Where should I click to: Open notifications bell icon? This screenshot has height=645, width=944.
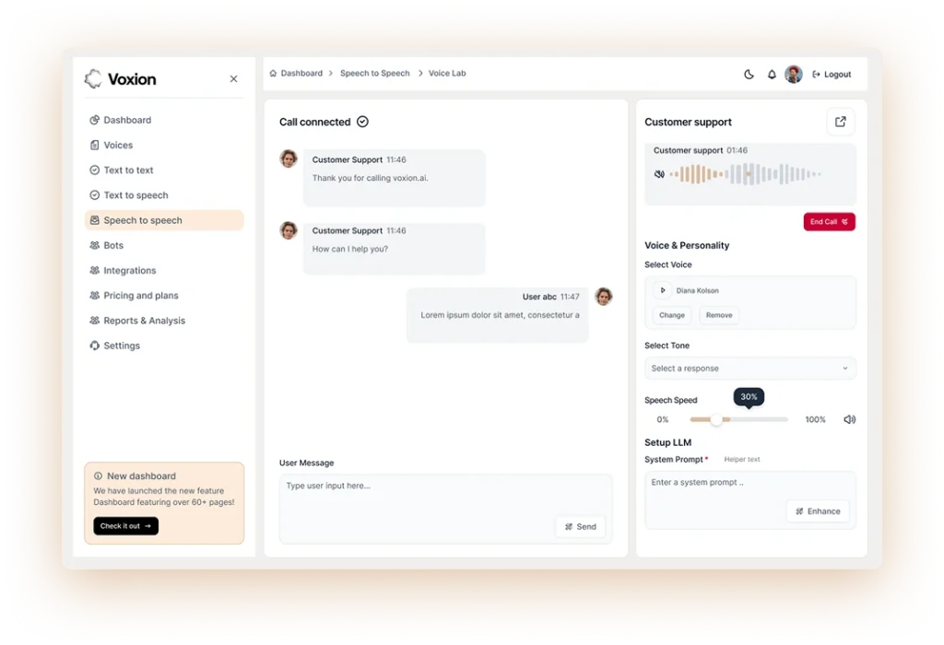pos(772,74)
